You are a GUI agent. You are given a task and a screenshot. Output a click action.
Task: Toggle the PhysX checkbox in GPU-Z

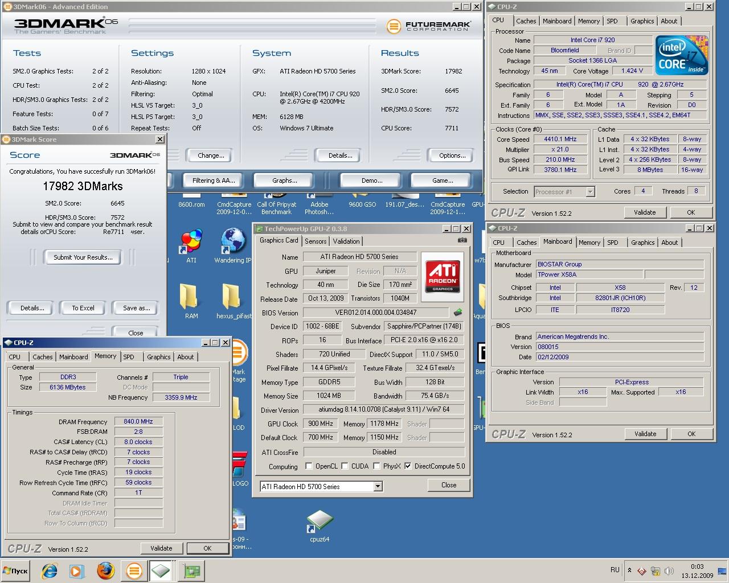[376, 466]
